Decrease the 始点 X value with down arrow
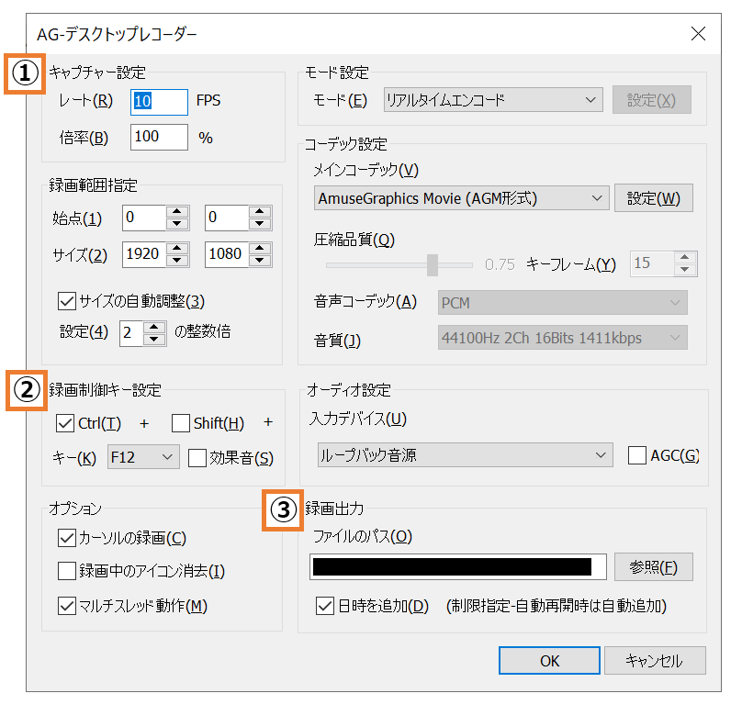 (x=177, y=224)
